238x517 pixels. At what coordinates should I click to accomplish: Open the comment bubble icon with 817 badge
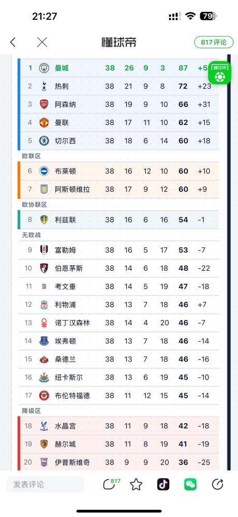[111, 484]
